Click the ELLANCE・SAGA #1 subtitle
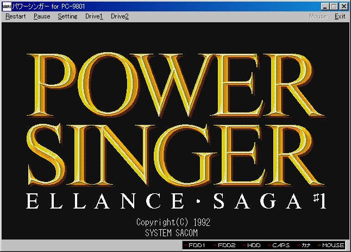Image resolution: width=351 pixels, height=252 pixels. (176, 201)
